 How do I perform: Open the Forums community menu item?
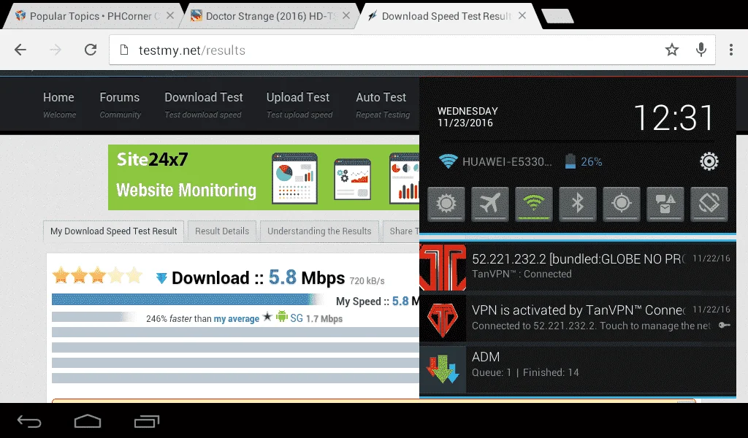pyautogui.click(x=120, y=105)
